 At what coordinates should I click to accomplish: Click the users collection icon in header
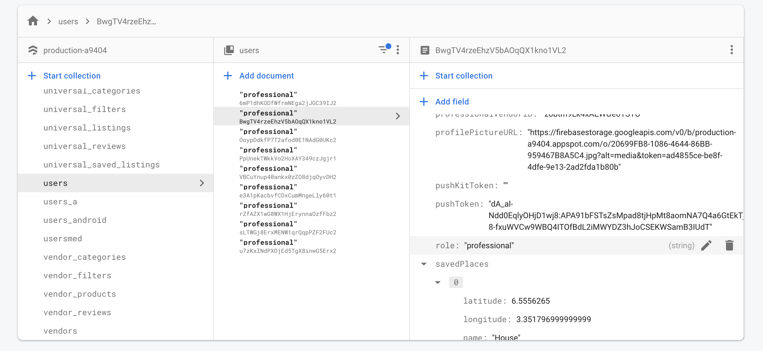tap(229, 50)
